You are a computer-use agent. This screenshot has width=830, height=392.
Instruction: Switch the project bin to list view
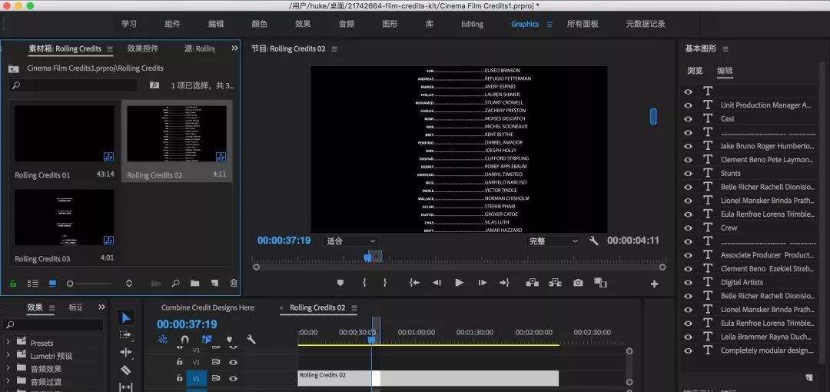point(33,284)
